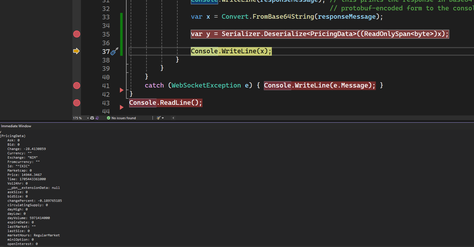Click the horizontal scrollbar left arrow
The height and width of the screenshot is (247, 474).
tap(173, 118)
